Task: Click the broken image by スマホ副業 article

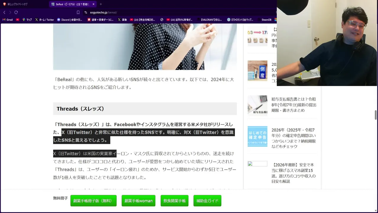Action: point(258,164)
